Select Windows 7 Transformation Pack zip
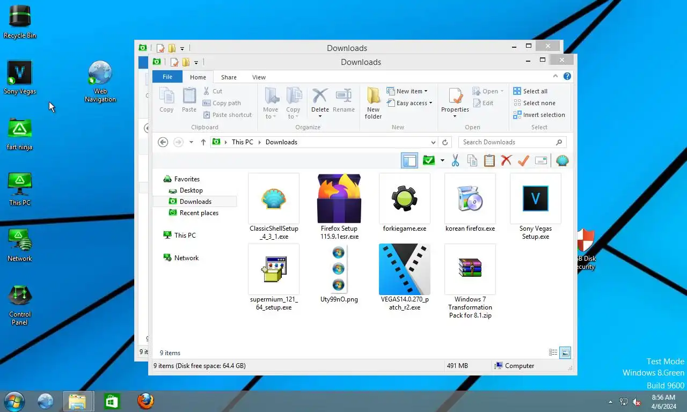 pos(470,282)
